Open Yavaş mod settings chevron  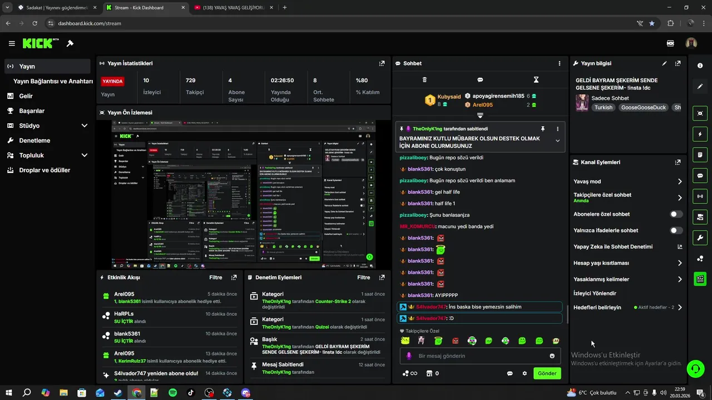point(680,182)
